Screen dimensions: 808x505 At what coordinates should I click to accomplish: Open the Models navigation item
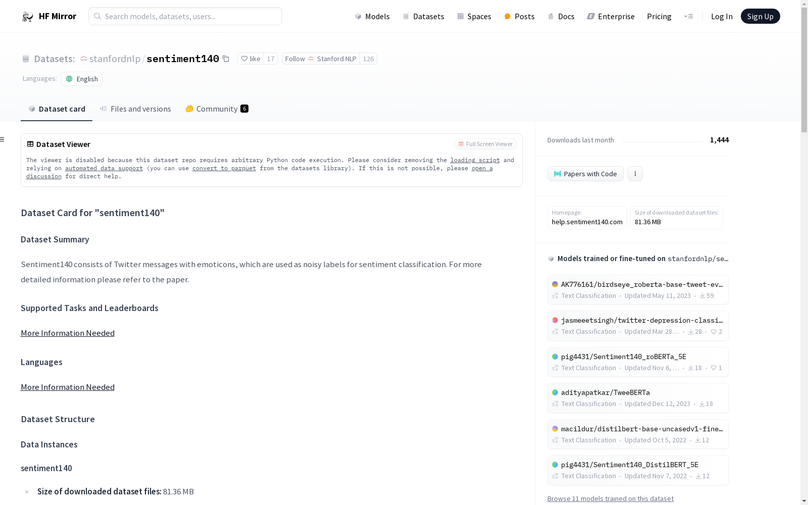pos(372,17)
